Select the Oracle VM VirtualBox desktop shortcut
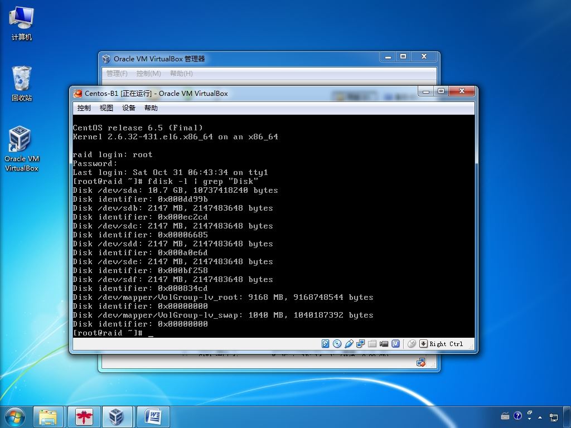This screenshot has height=428, width=571. coord(22,148)
